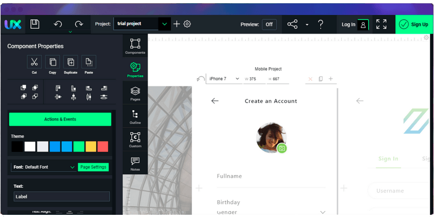Open the Custom tab
This screenshot has height=217, width=434.
135,139
